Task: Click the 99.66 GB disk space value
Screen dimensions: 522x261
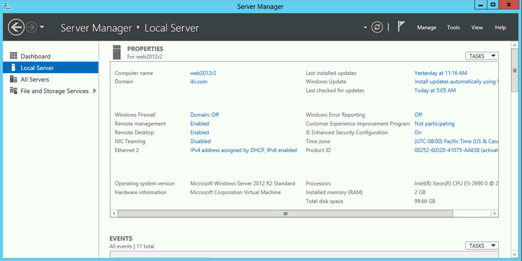Action: (425, 201)
